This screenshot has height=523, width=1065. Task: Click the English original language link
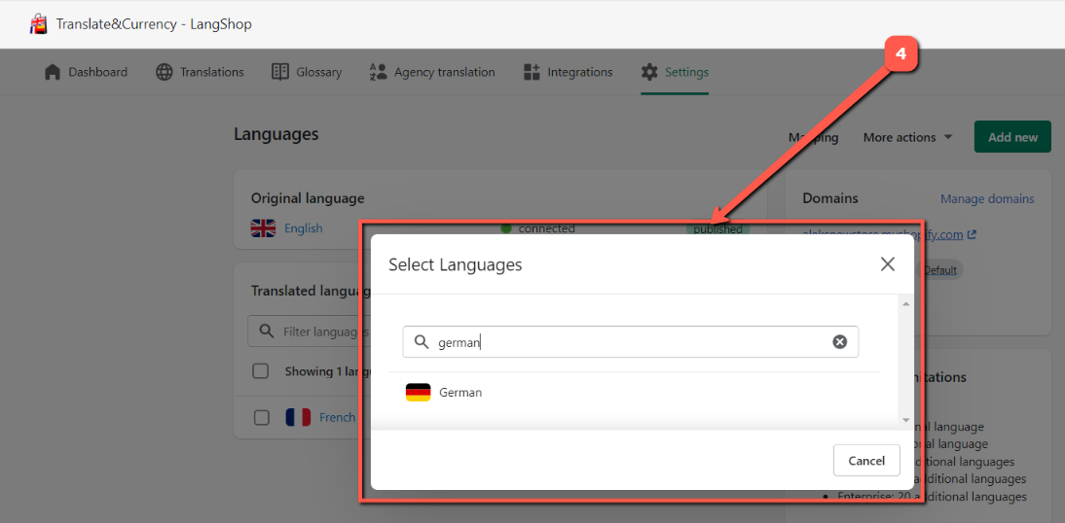point(304,228)
